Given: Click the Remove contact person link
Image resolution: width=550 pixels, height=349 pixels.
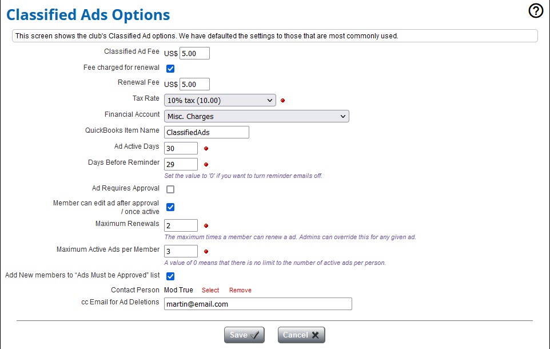Looking at the screenshot, I should (240, 290).
